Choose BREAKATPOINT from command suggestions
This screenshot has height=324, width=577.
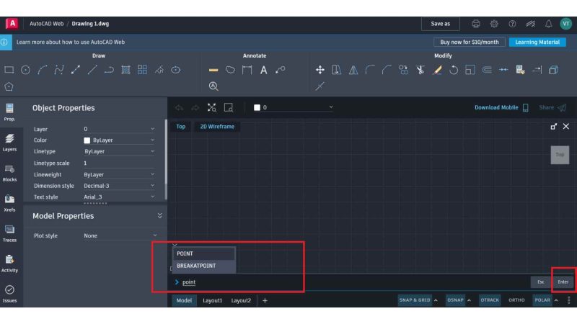(x=204, y=266)
